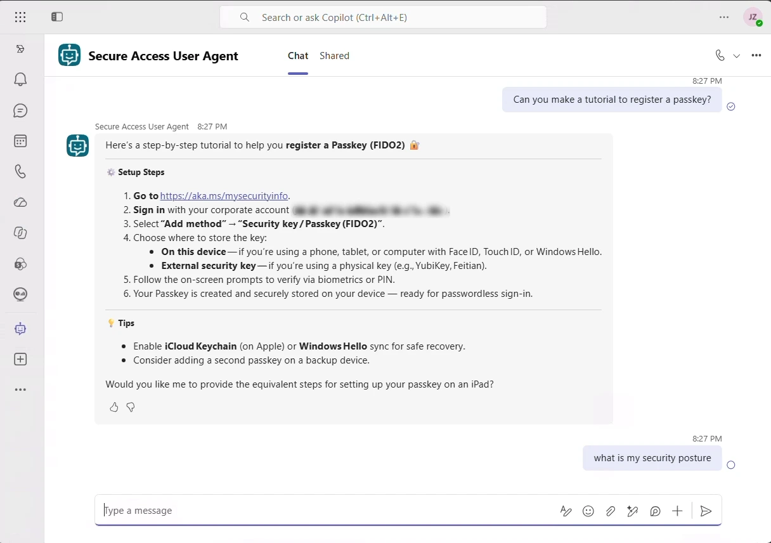Viewport: 771px width, 543px height.
Task: Click the 'Tips' heading text
Action: 126,323
